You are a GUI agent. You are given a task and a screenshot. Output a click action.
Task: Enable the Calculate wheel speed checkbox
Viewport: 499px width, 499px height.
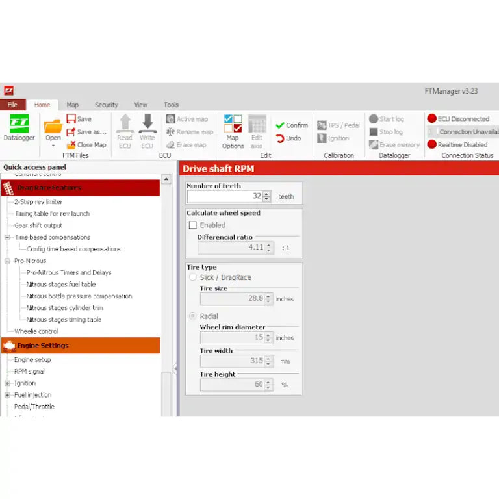[x=192, y=225]
